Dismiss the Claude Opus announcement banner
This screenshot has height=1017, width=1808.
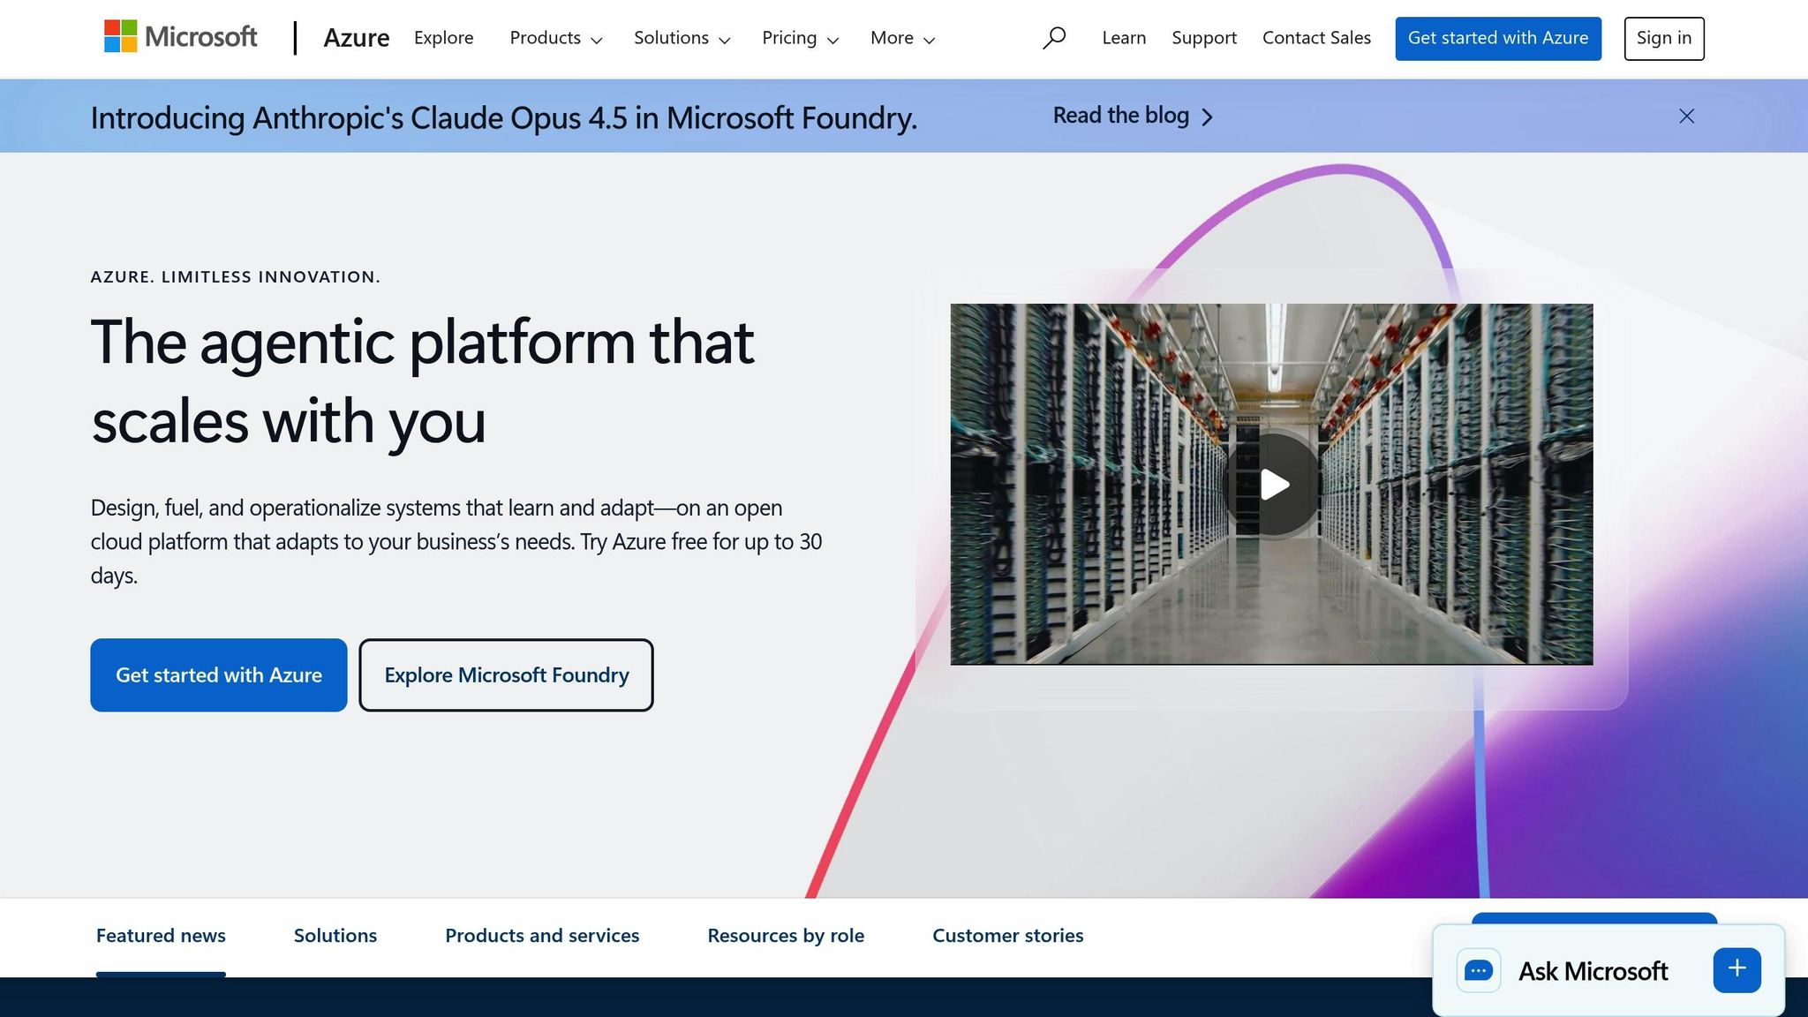pos(1686,117)
